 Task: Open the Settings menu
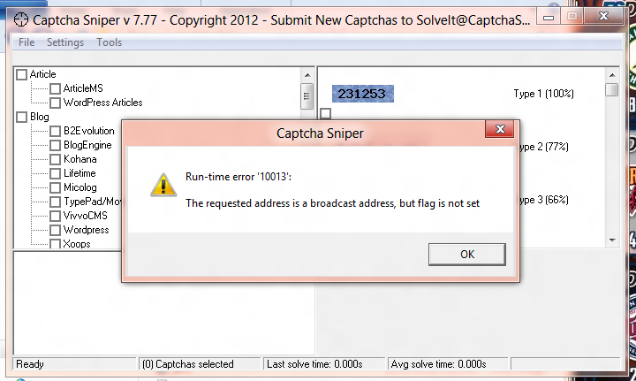coord(64,42)
